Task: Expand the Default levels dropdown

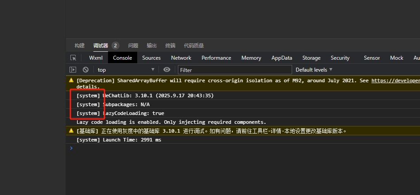Action: (x=314, y=70)
